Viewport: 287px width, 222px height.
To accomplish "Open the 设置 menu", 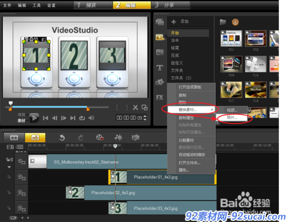I will [x=51, y=5].
